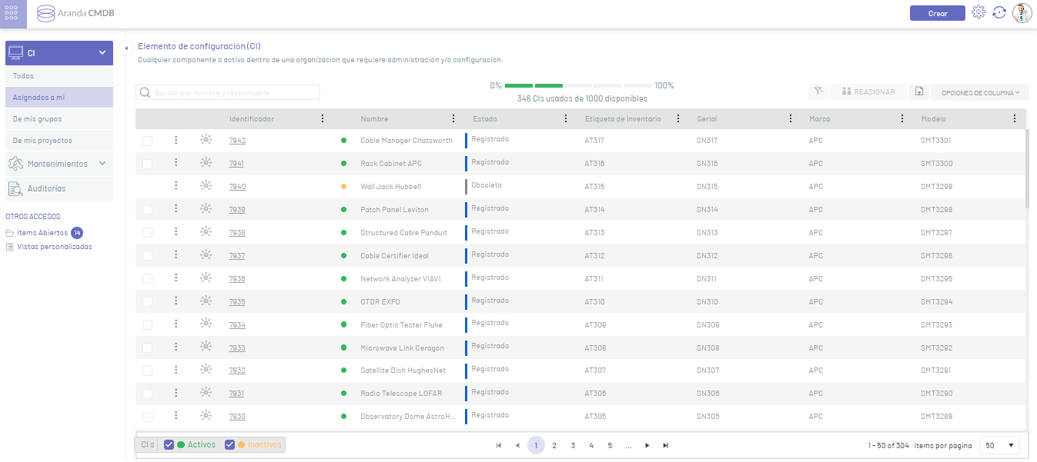Tick the checkbox for Cable Manager Chatsworth row
The height and width of the screenshot is (462, 1037).
tap(148, 141)
